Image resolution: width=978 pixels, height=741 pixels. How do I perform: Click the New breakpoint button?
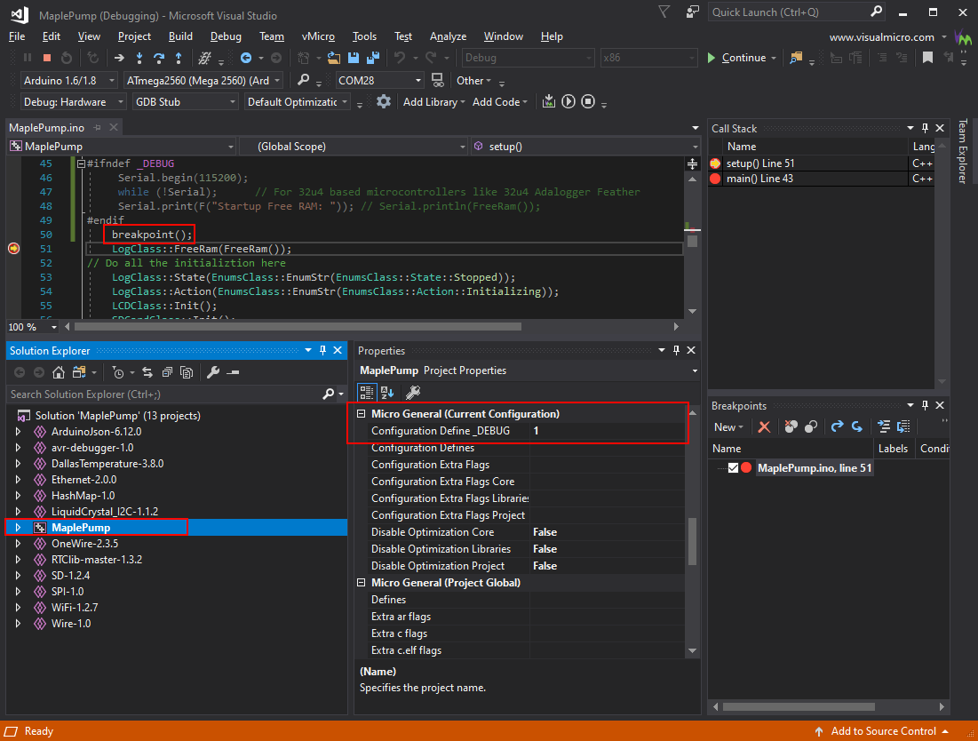click(x=728, y=427)
